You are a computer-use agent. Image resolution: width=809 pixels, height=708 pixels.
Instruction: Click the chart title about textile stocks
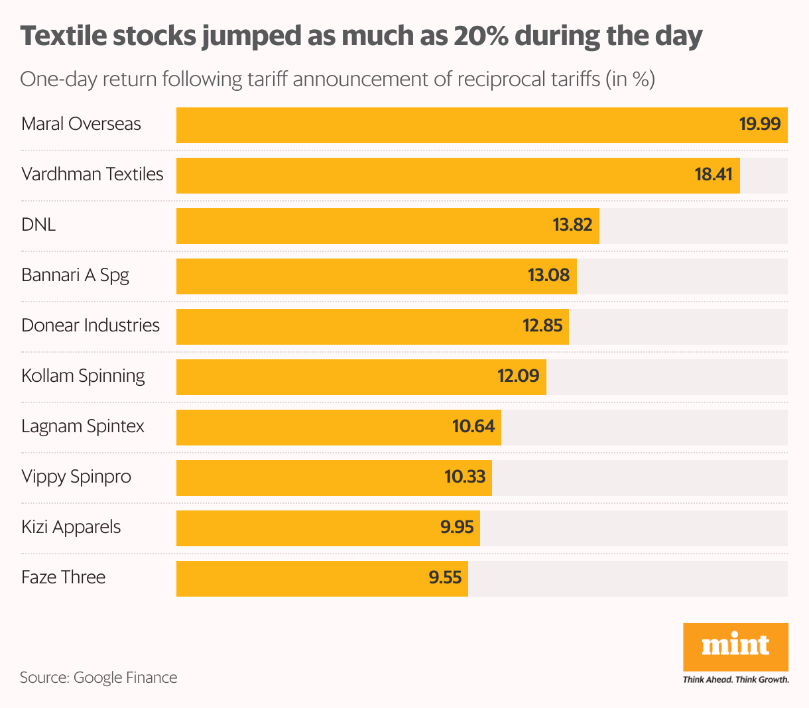click(x=361, y=36)
